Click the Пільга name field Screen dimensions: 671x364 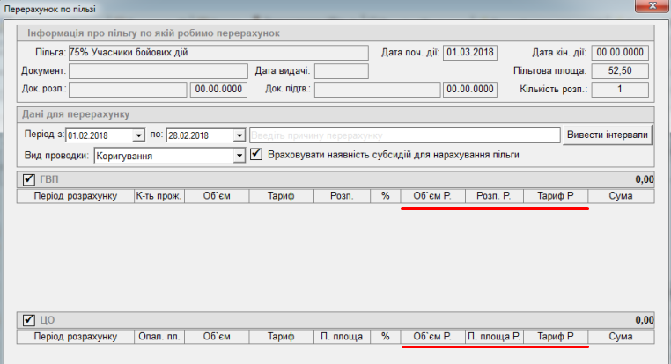pos(218,52)
